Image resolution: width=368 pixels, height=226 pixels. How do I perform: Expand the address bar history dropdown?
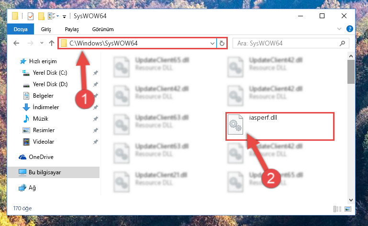coord(212,44)
